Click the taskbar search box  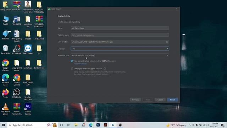click(33, 125)
